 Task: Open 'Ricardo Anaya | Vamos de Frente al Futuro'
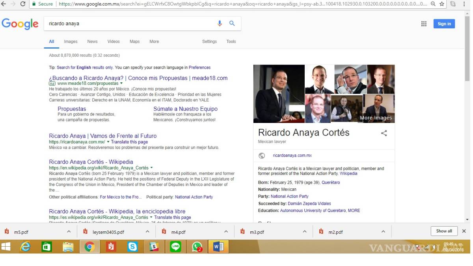[x=103, y=136]
